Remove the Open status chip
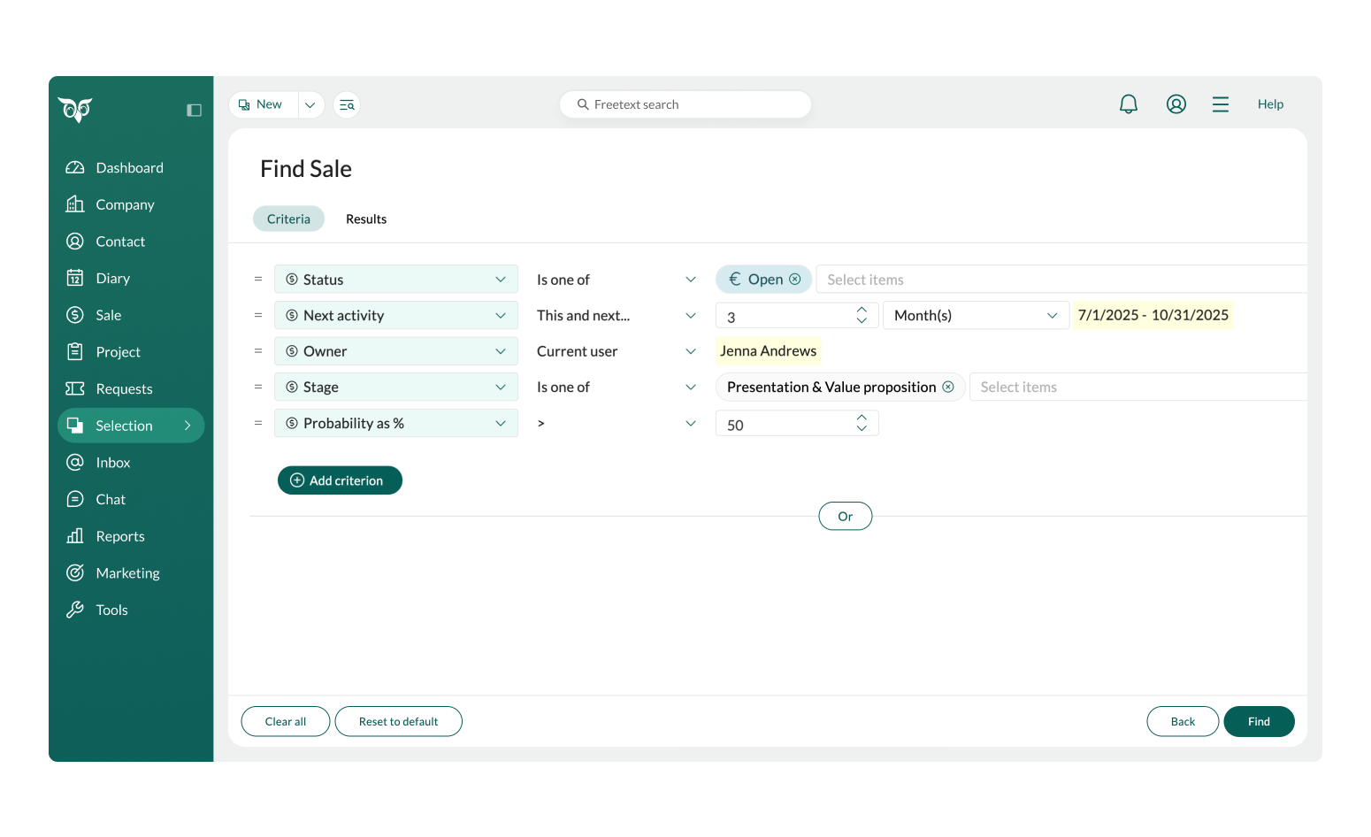The image size is (1371, 837). 795,280
